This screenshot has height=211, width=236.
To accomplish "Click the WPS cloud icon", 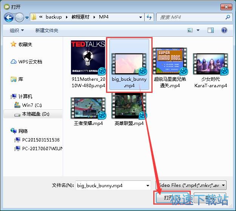I will coord(13,62).
